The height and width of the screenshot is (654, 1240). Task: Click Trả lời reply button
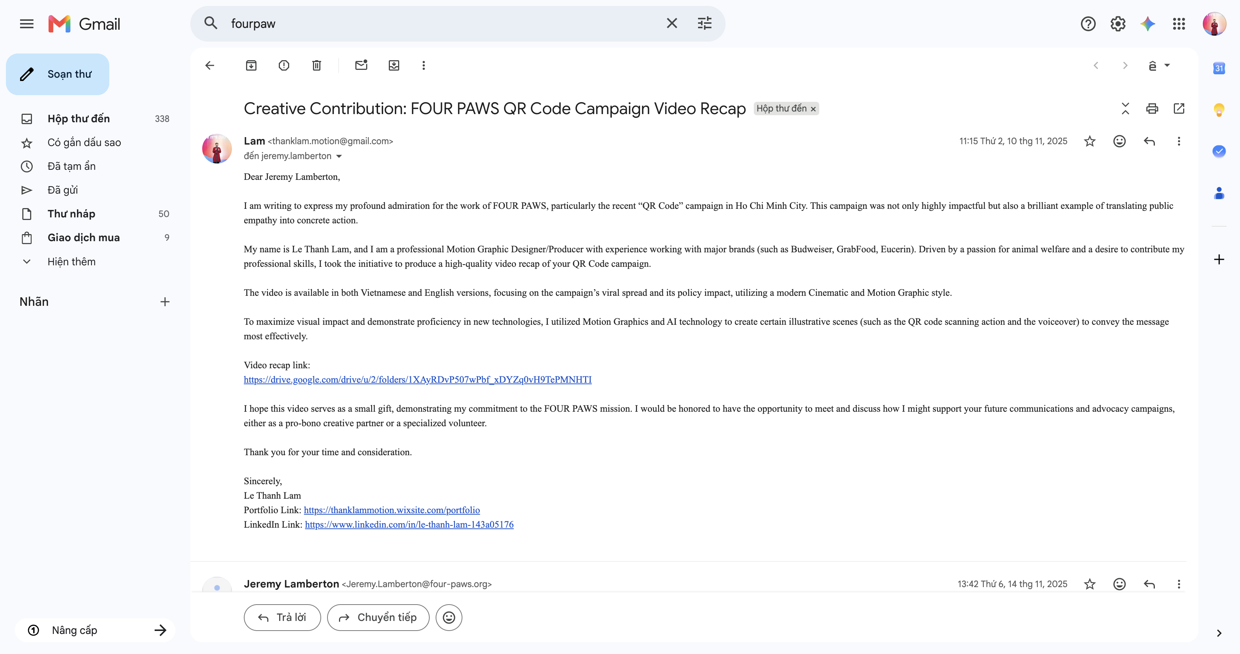point(282,618)
